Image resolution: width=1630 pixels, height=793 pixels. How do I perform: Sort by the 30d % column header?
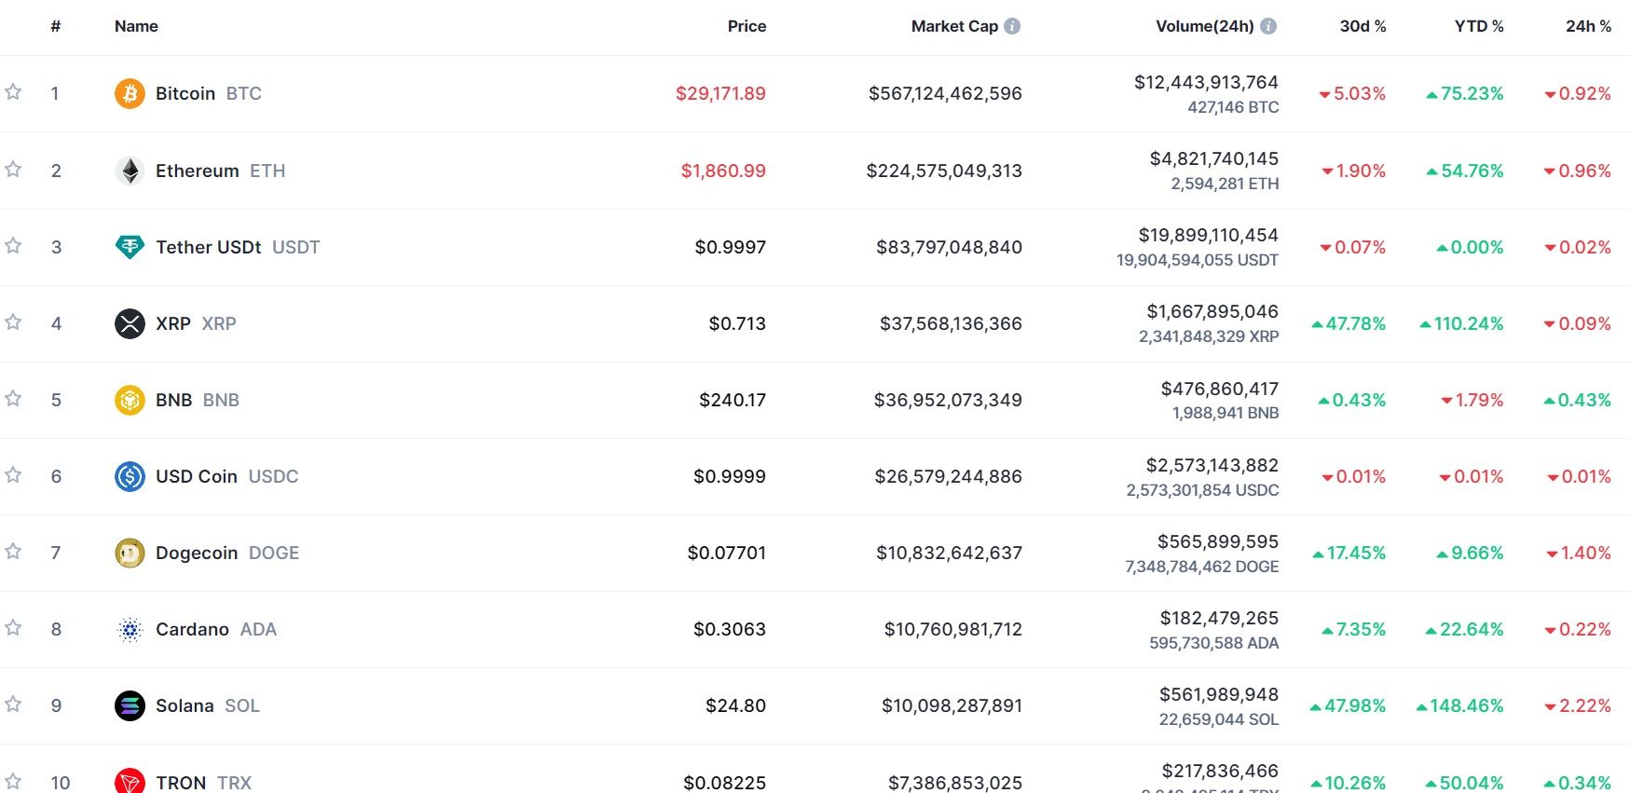pos(1363,26)
